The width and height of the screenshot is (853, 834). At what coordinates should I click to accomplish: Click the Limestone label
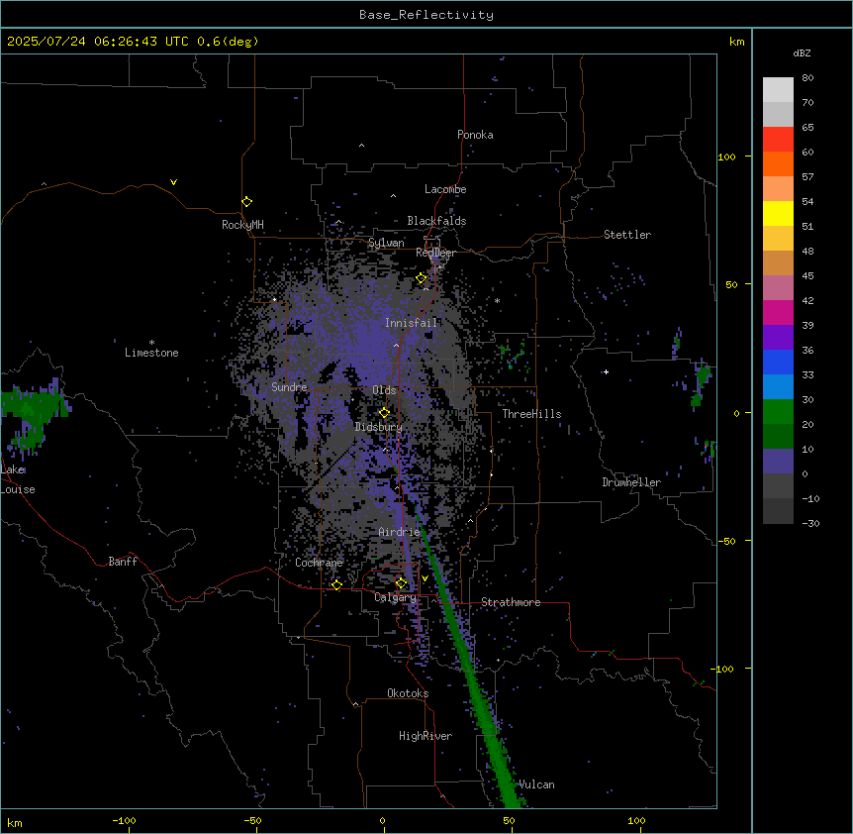(151, 353)
